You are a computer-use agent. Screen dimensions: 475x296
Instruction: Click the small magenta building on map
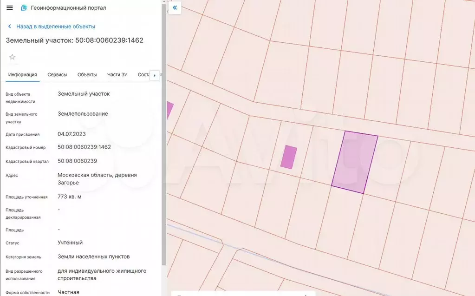coord(289,157)
